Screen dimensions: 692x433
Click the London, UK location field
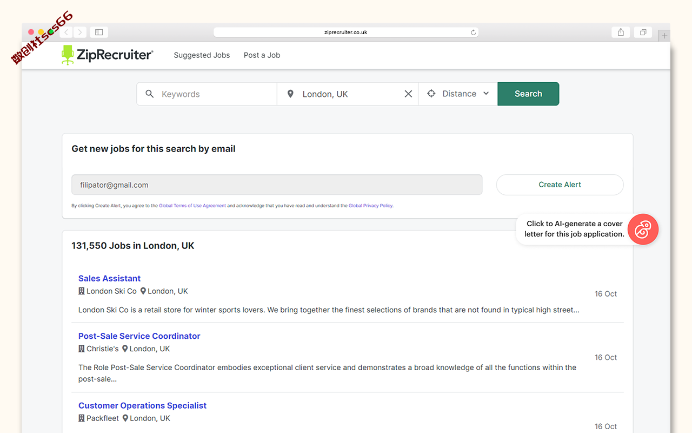click(x=348, y=94)
